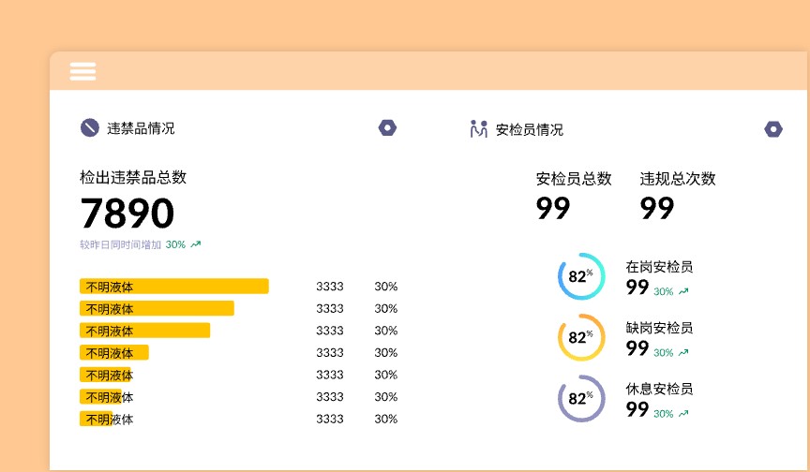The width and height of the screenshot is (810, 472).
Task: Click the green 30% under 休息安检员
Action: pos(664,414)
